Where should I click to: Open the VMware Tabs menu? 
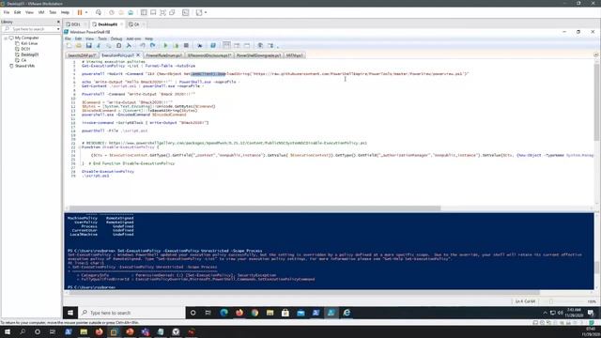tap(53, 12)
